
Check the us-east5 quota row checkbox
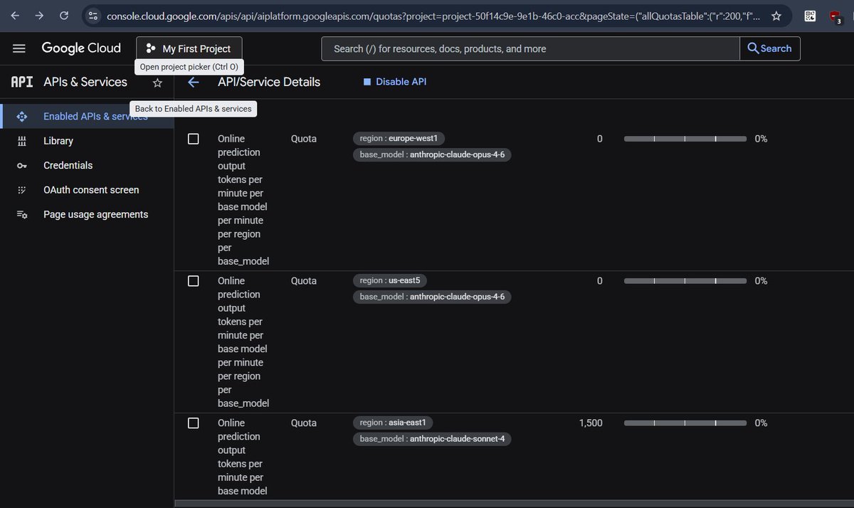coord(193,281)
